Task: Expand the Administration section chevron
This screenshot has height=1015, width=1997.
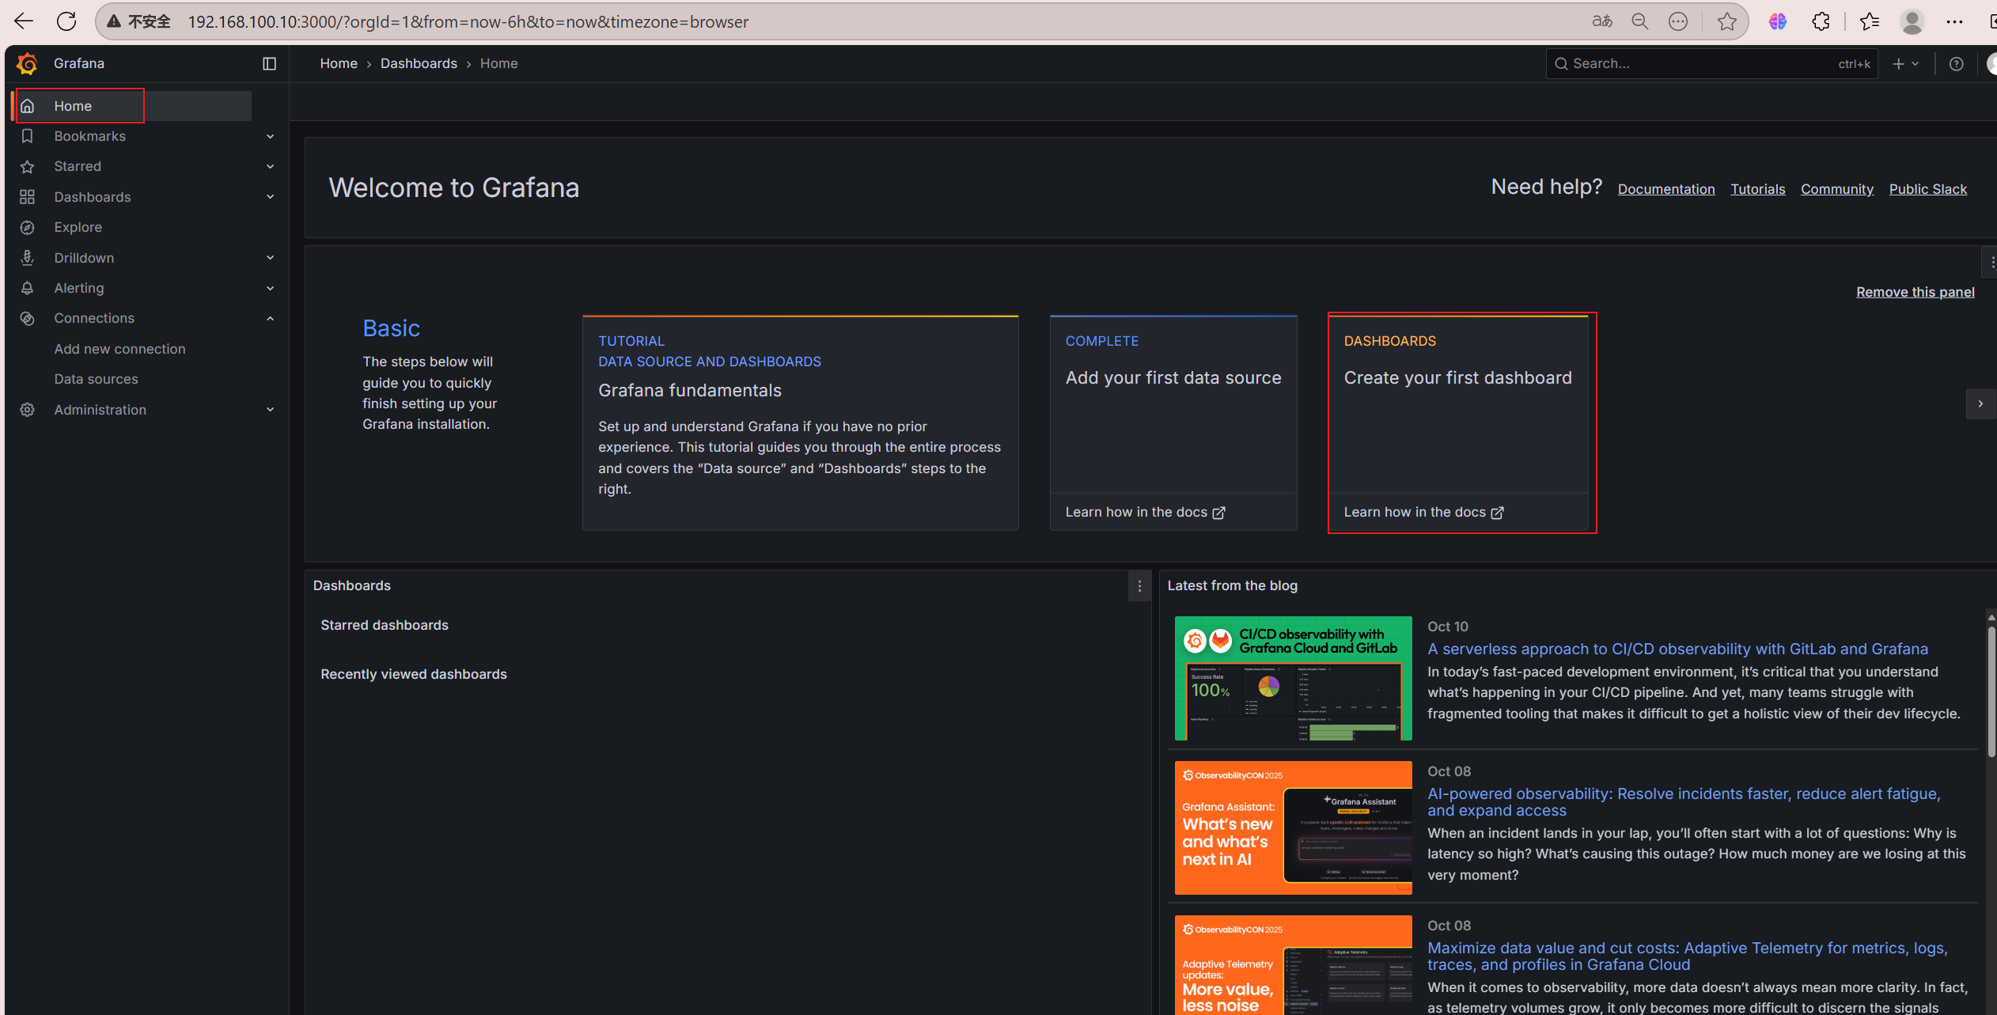Action: (x=270, y=410)
